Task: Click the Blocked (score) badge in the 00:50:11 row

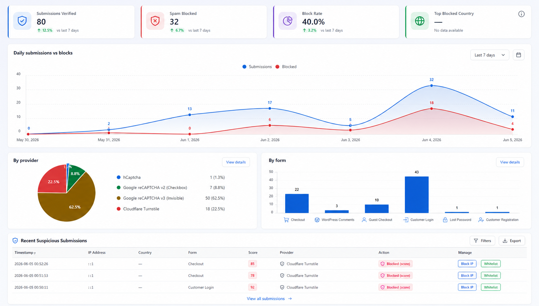Action: click(395, 287)
